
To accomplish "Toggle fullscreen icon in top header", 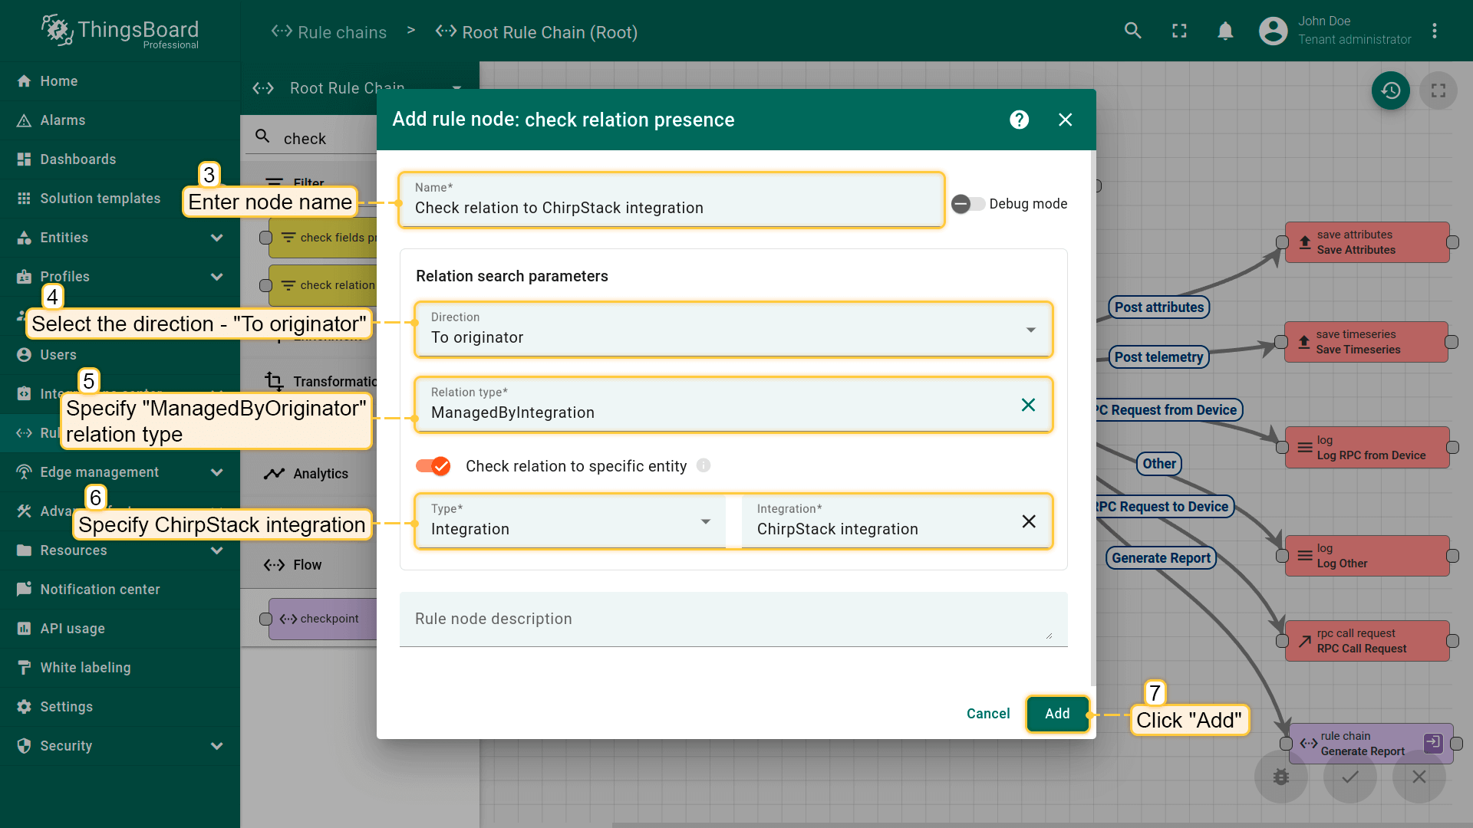I will coord(1179,31).
